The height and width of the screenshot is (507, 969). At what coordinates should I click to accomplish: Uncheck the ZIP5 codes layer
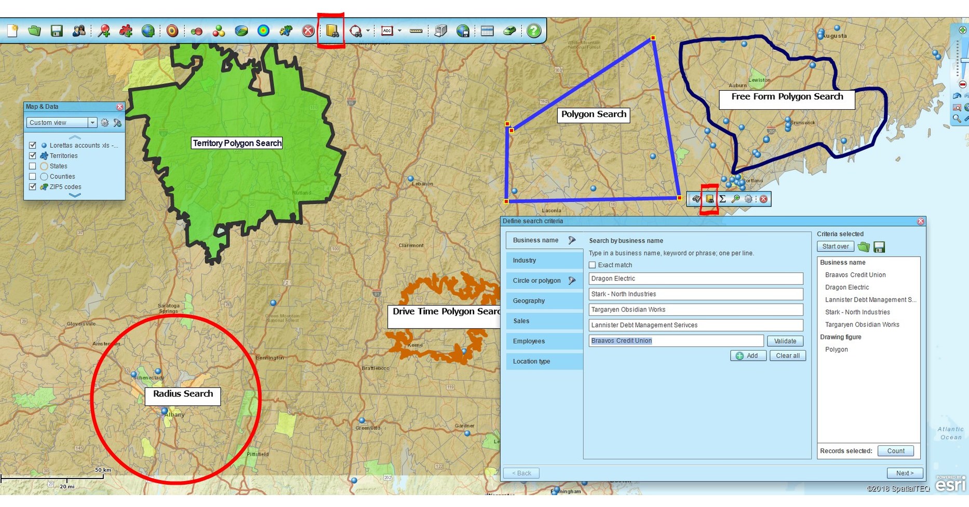pyautogui.click(x=32, y=187)
